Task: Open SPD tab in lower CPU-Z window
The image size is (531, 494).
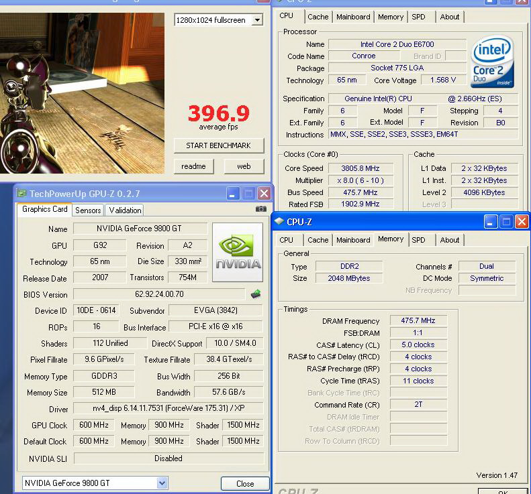Action: 419,240
